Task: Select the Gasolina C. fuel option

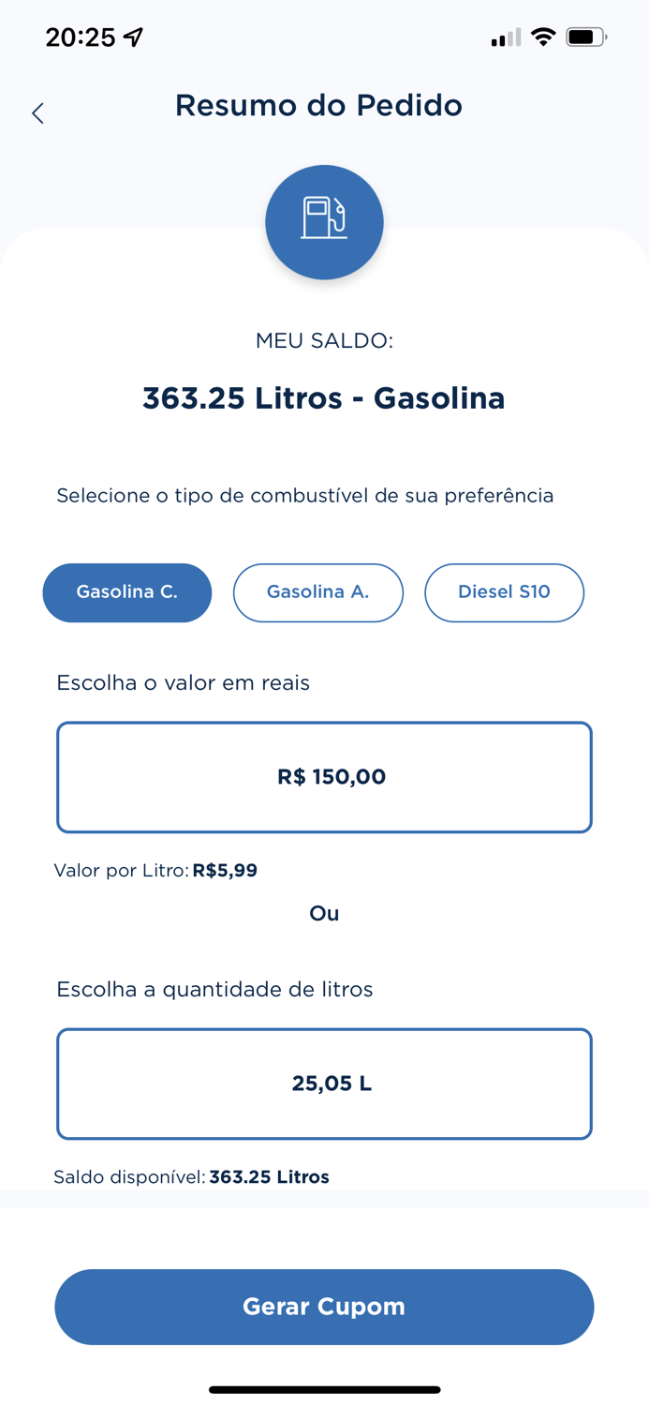Action: pos(126,592)
